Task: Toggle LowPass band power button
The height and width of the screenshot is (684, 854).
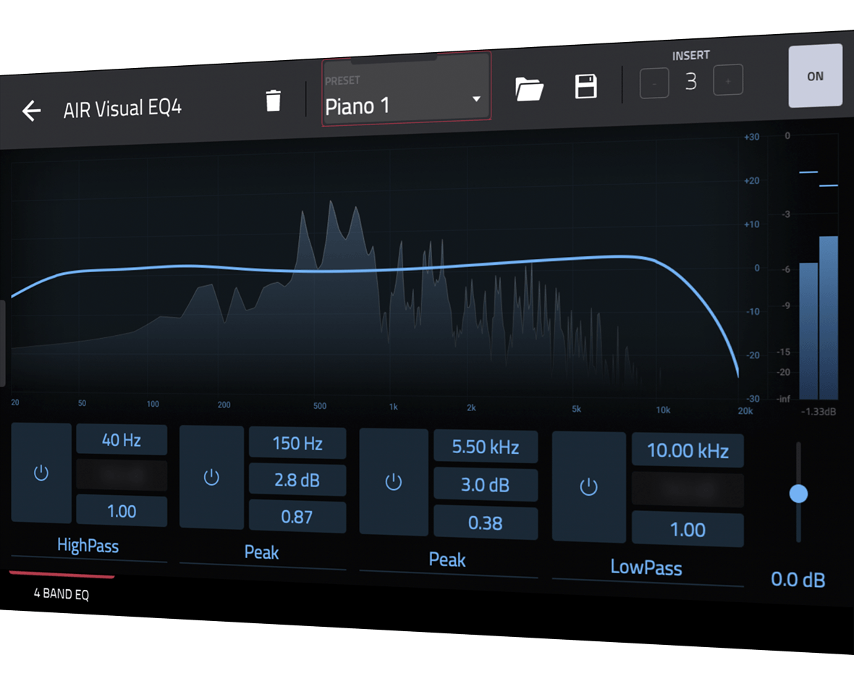Action: click(589, 487)
